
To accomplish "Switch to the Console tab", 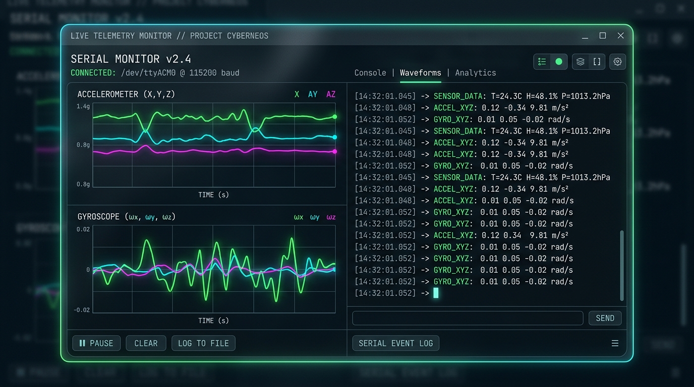I will 370,73.
